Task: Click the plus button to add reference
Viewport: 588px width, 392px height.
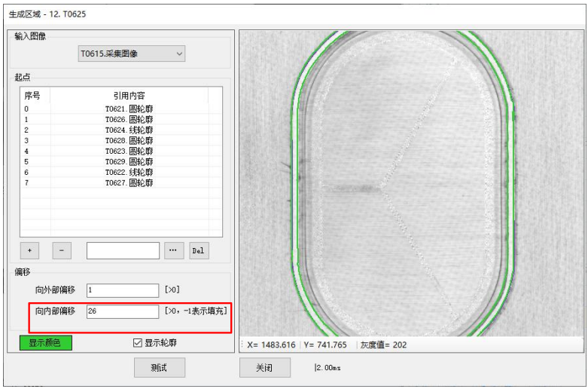Action: pyautogui.click(x=30, y=250)
